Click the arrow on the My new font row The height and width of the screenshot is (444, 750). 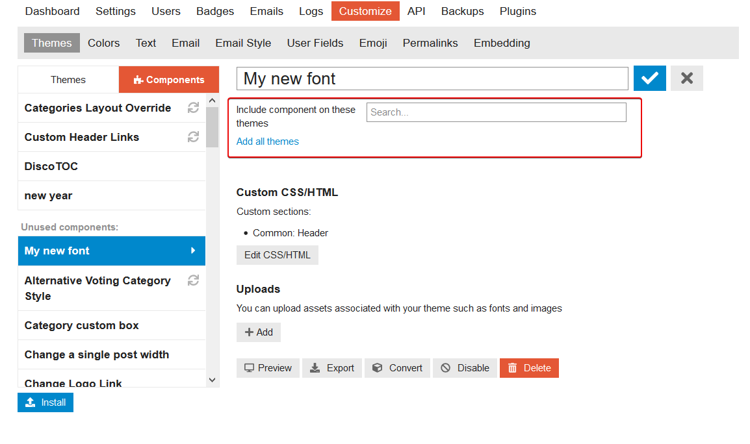point(193,251)
